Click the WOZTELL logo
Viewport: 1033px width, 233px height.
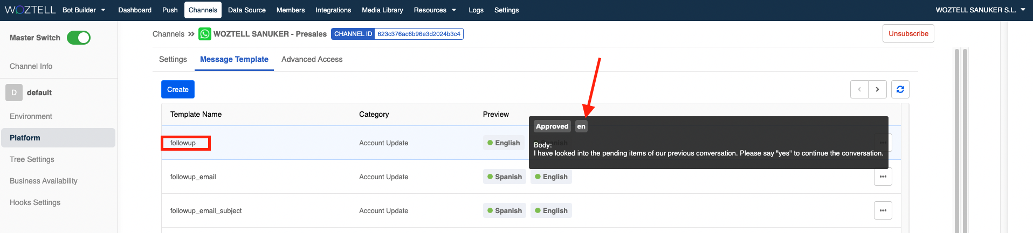point(30,10)
